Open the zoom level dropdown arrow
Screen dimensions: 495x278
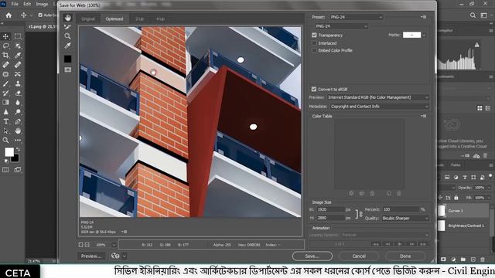pos(114,245)
